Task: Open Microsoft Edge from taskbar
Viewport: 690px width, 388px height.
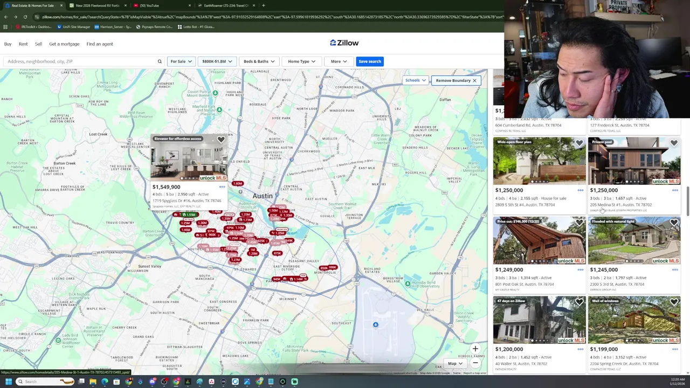Action: [x=105, y=382]
